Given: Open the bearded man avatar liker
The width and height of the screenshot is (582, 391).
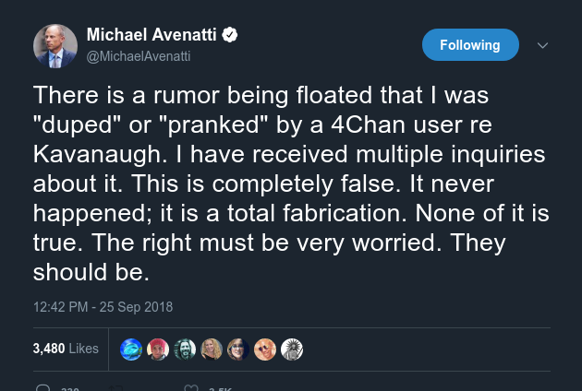Looking at the screenshot, I should pyautogui.click(x=185, y=350).
